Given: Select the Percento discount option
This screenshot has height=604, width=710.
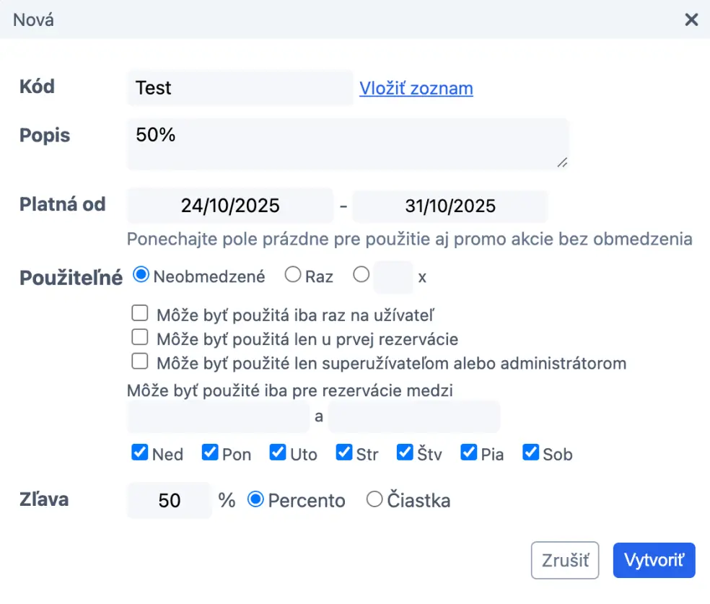Looking at the screenshot, I should coord(258,499).
